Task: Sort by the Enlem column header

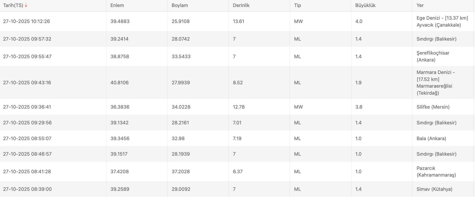Action: pyautogui.click(x=117, y=5)
